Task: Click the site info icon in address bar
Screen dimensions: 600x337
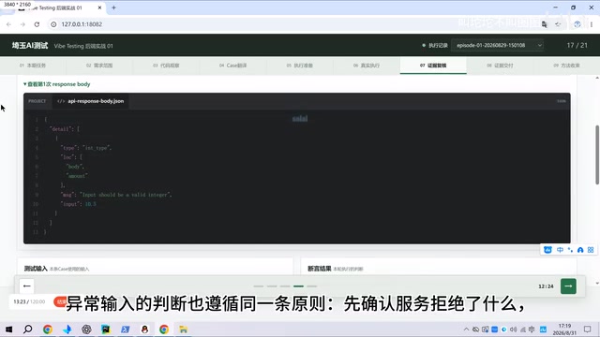Action: point(53,24)
